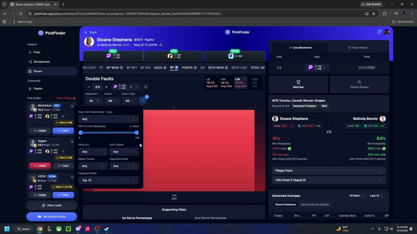Open the sportsbook odds selector beside line
Screen dimensions: 417x234
point(126,87)
